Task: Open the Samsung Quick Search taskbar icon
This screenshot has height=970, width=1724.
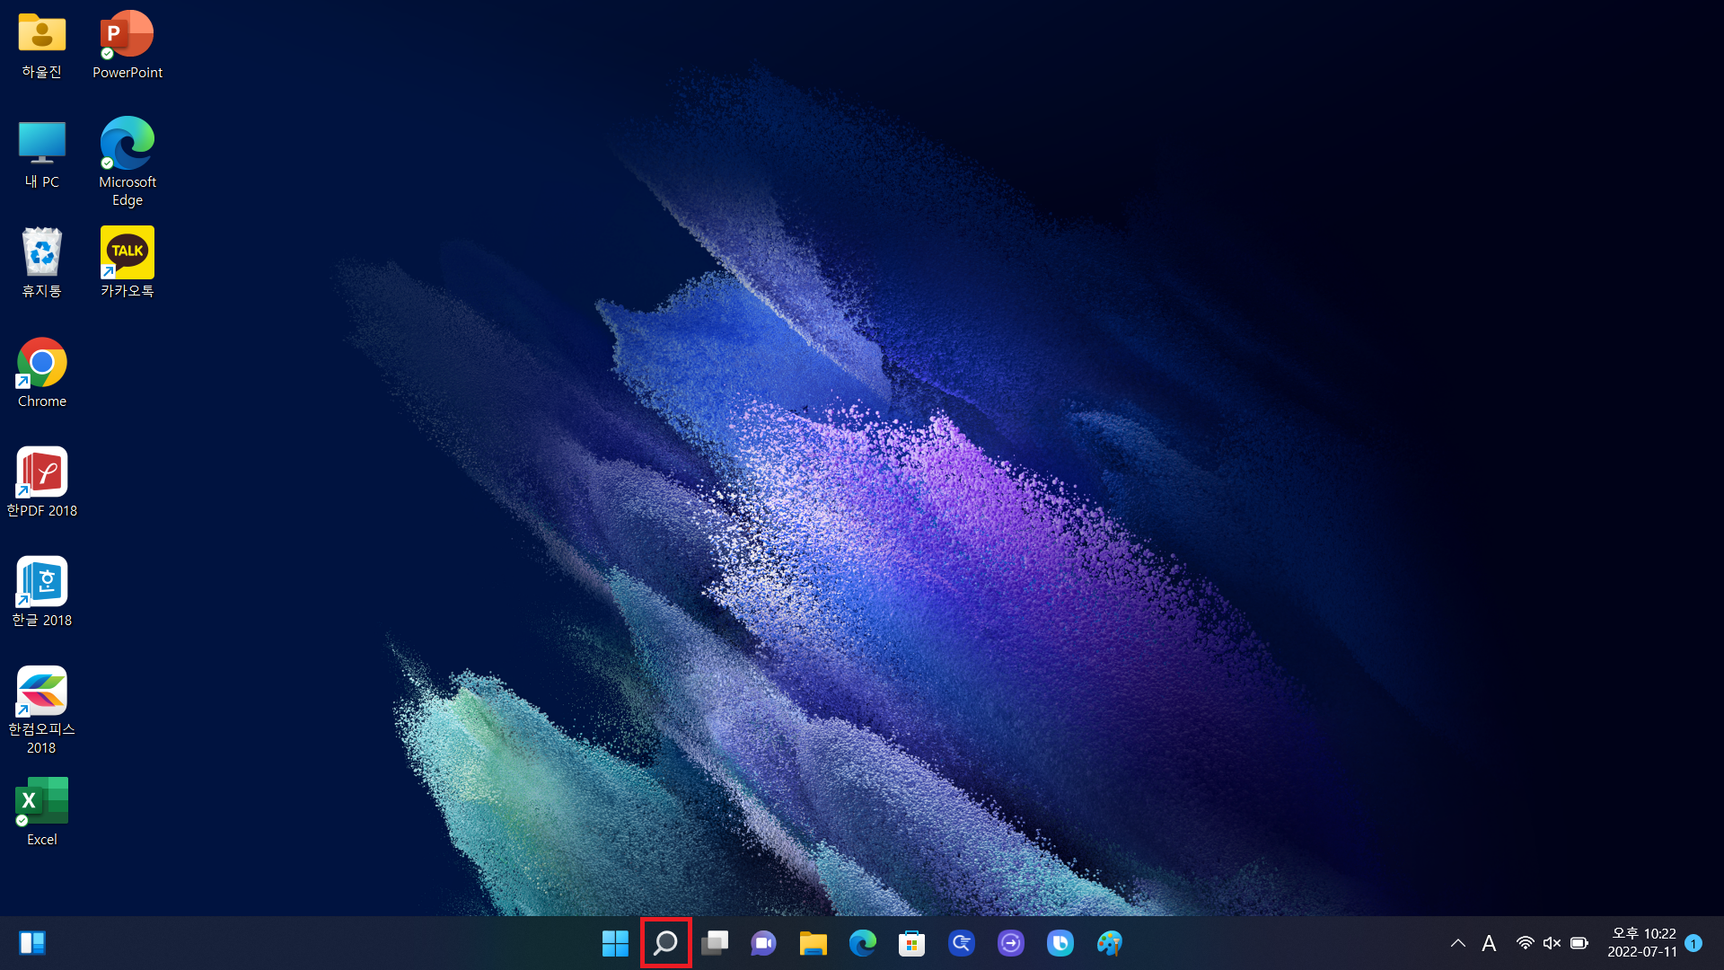Action: [x=961, y=943]
